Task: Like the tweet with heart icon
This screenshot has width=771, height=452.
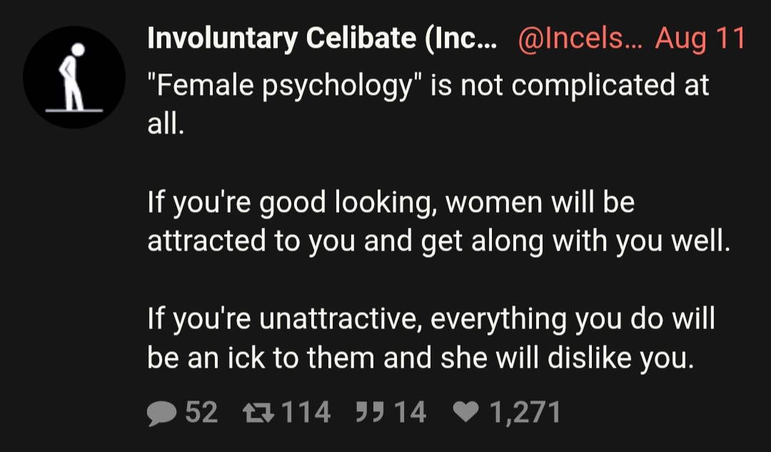Action: pyautogui.click(x=465, y=412)
